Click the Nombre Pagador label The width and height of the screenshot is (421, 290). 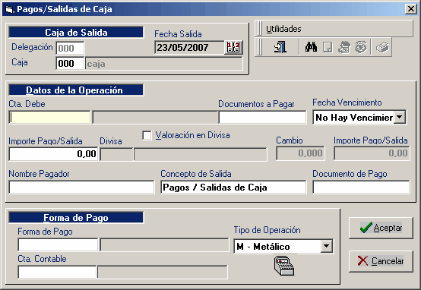(39, 174)
